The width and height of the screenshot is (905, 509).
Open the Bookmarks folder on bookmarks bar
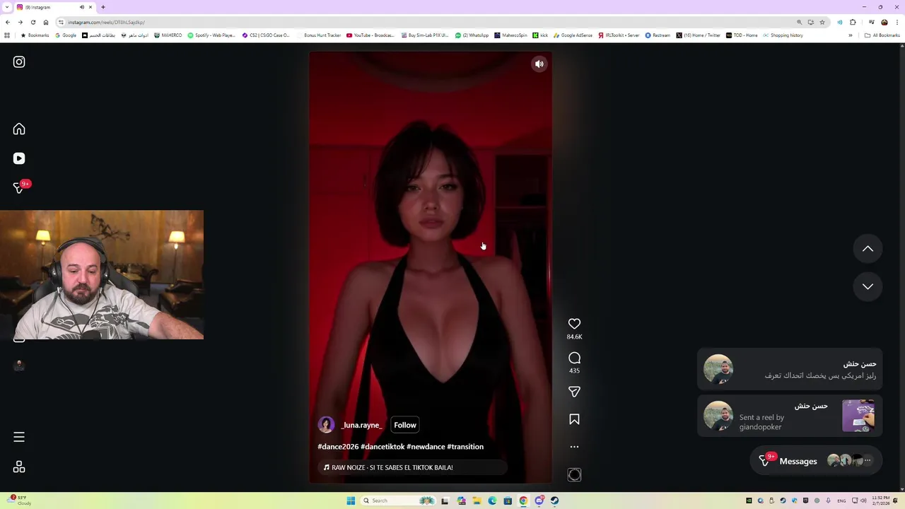pyautogui.click(x=35, y=35)
